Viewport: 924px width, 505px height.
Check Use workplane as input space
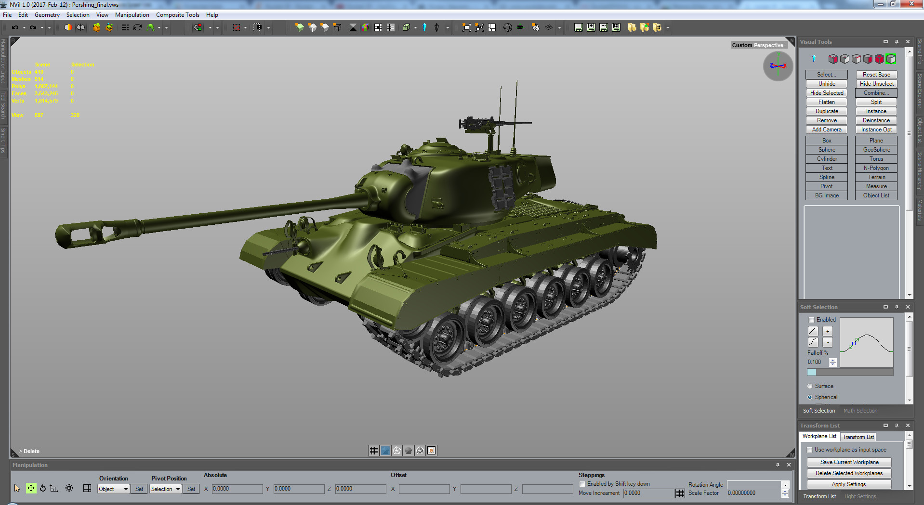coord(810,450)
